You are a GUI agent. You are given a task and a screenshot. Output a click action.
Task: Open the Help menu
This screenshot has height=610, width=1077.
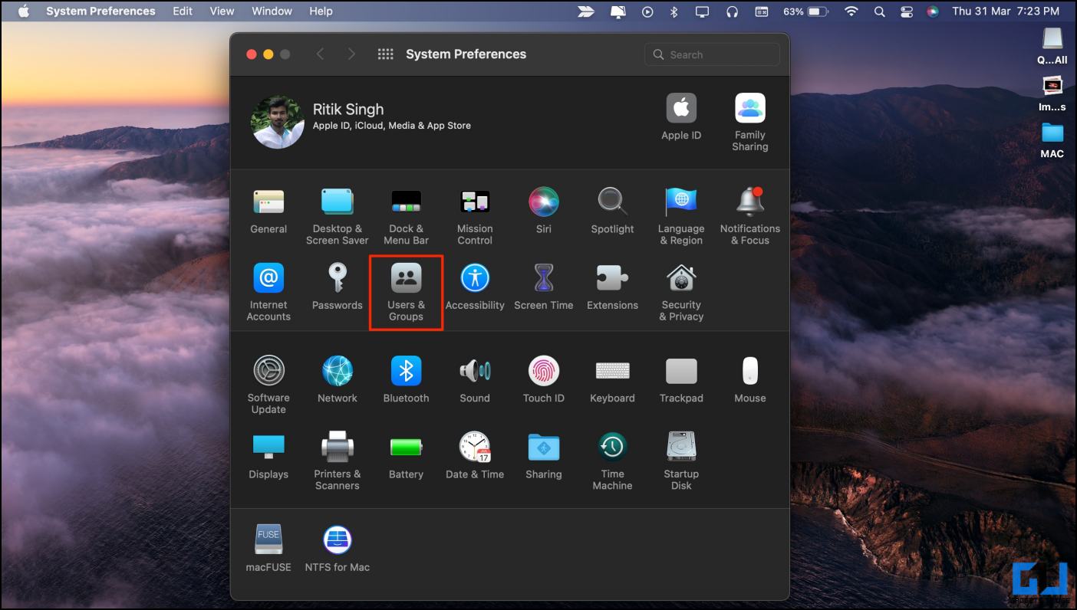click(x=321, y=11)
